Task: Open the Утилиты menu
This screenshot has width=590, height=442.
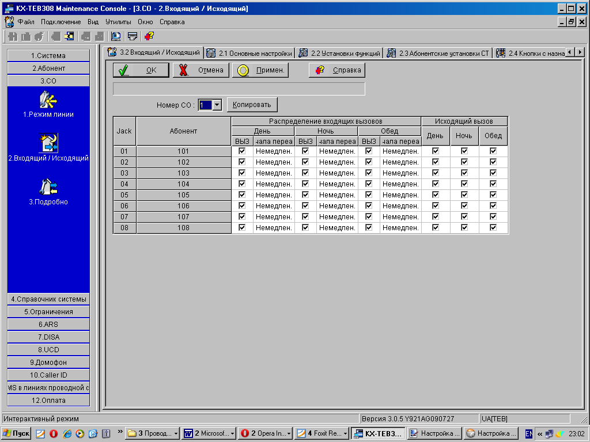Action: click(x=118, y=22)
